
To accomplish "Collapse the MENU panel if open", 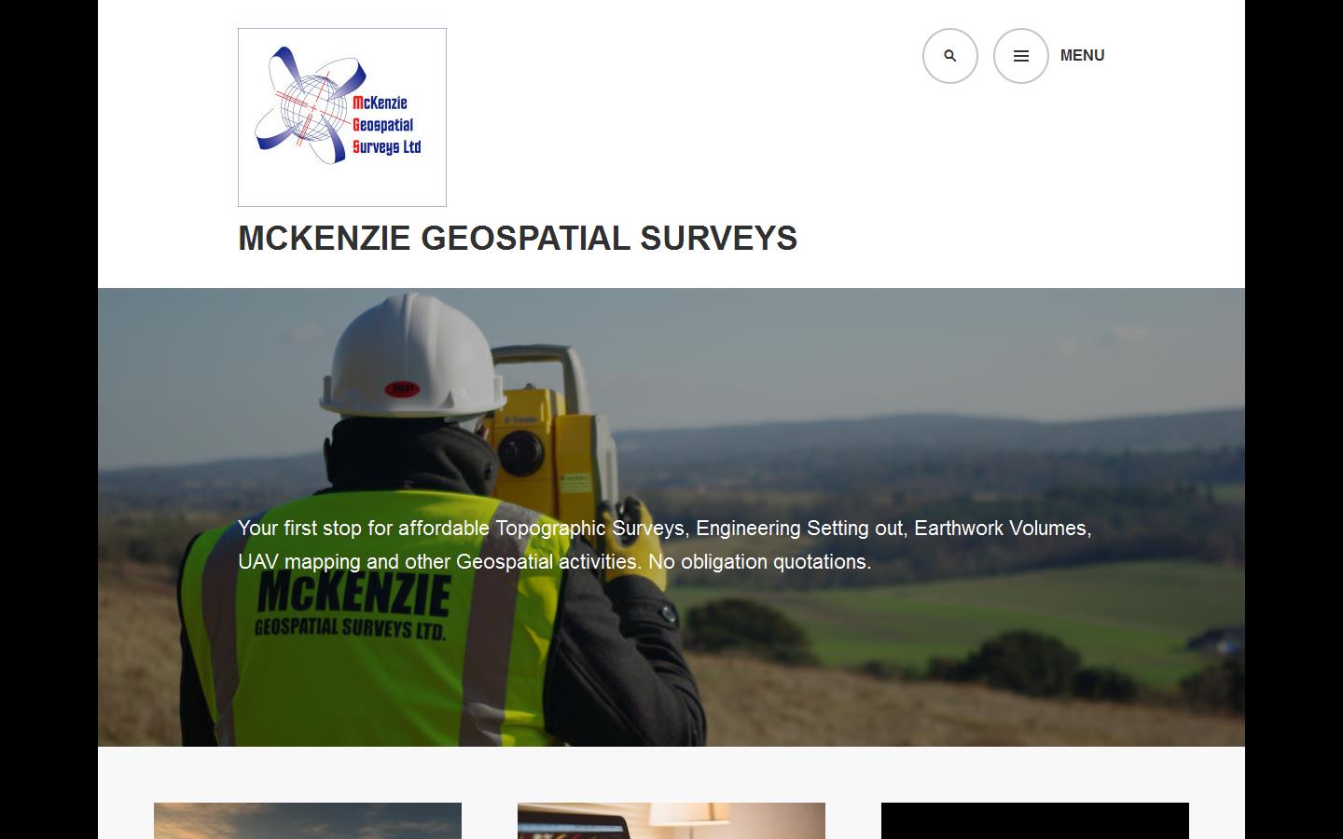I will coord(1082,55).
